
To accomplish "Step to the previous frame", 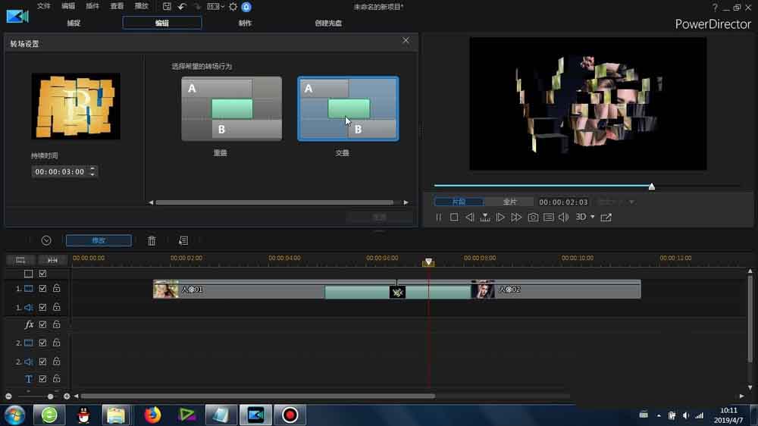I will tap(469, 217).
